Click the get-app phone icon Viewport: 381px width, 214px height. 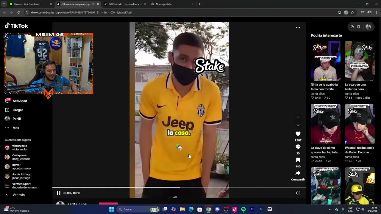point(359,27)
